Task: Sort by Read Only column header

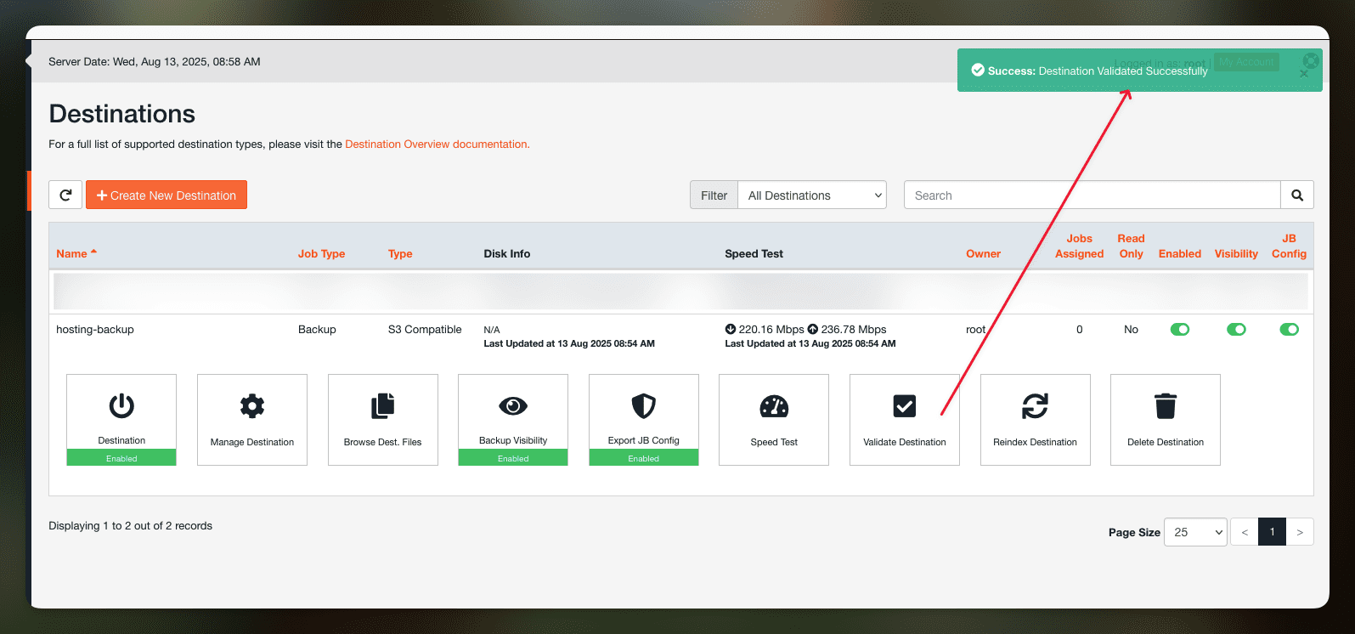Action: click(1131, 246)
